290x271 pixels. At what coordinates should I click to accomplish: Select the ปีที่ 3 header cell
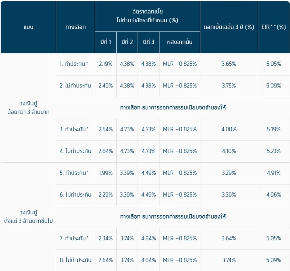[149, 42]
